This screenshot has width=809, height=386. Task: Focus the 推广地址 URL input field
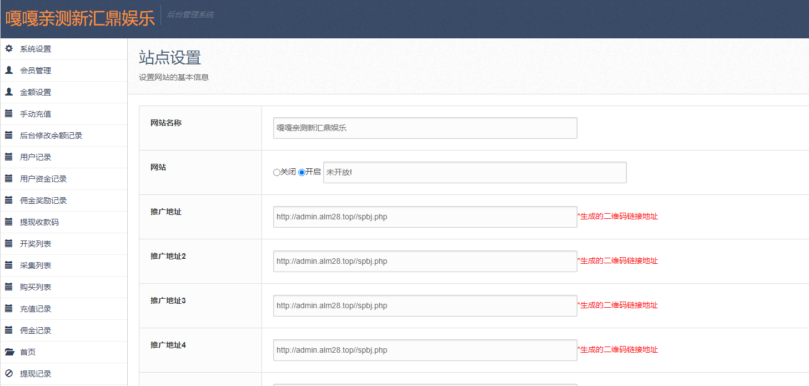point(425,217)
